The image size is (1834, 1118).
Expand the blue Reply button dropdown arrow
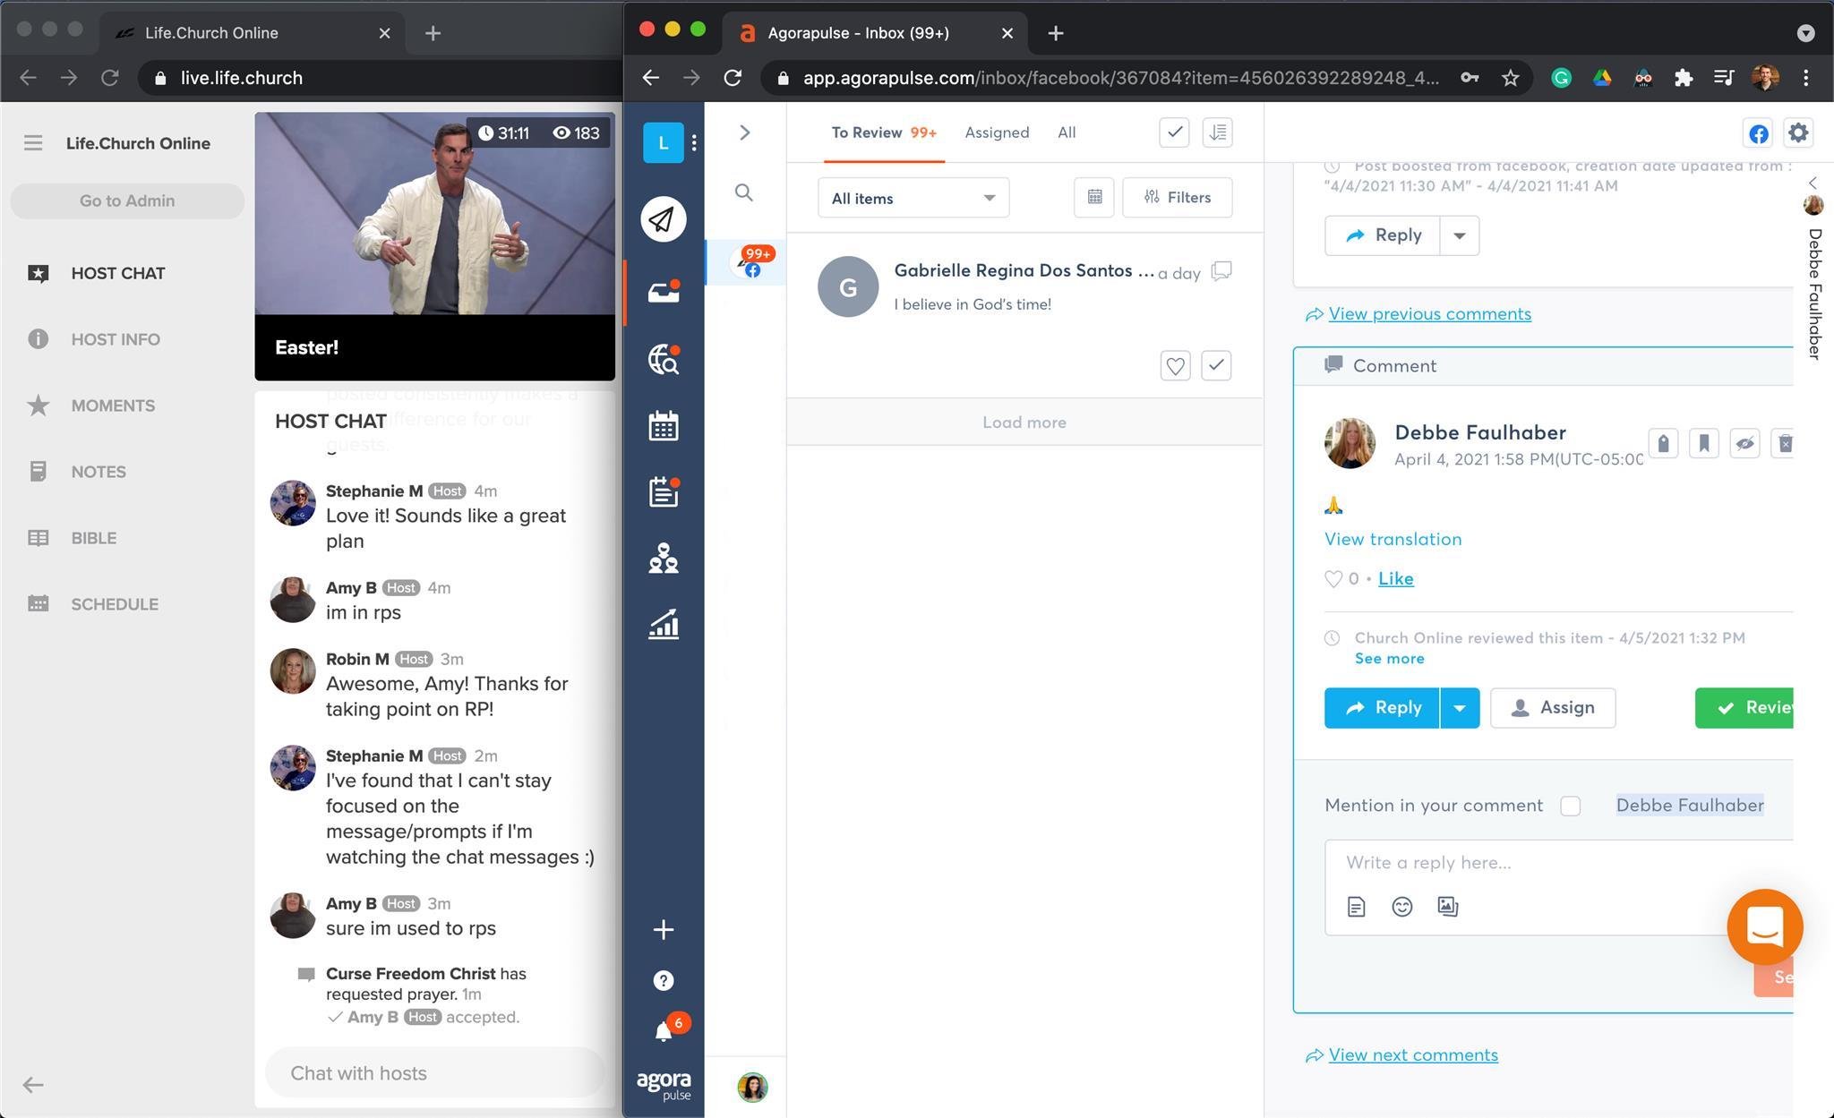pos(1459,708)
